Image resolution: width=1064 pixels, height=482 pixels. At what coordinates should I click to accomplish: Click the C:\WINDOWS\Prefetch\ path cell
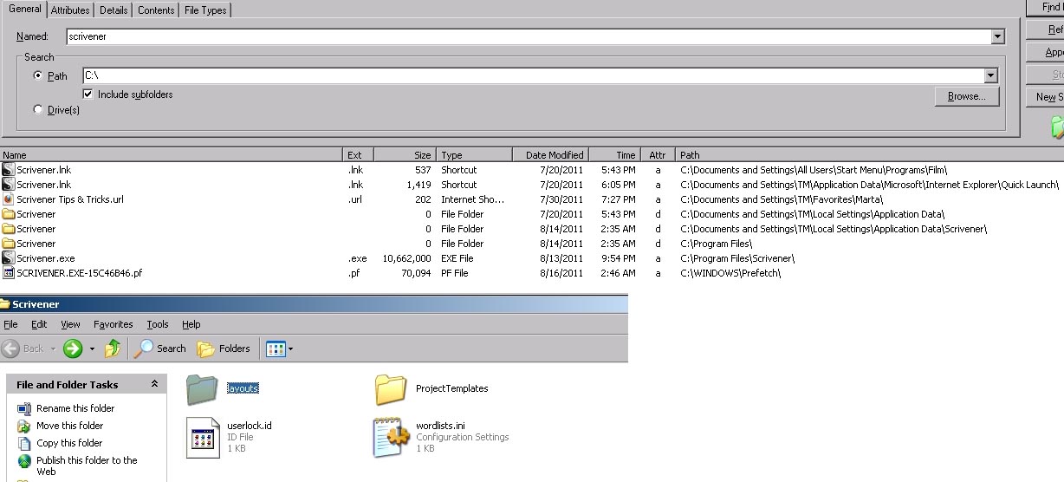(x=730, y=273)
